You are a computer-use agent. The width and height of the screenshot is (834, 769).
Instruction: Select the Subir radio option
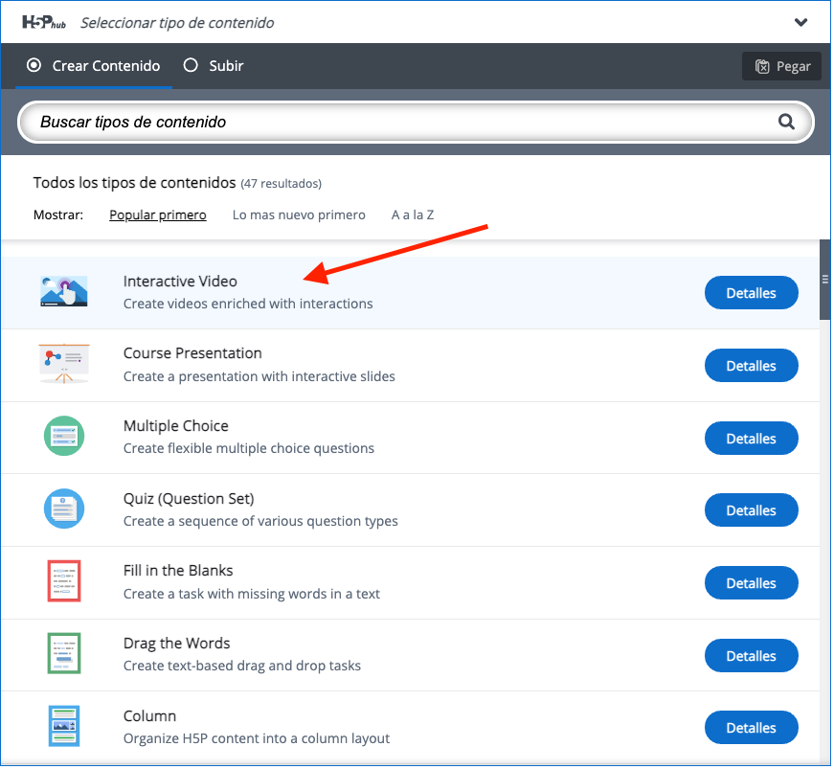[214, 66]
